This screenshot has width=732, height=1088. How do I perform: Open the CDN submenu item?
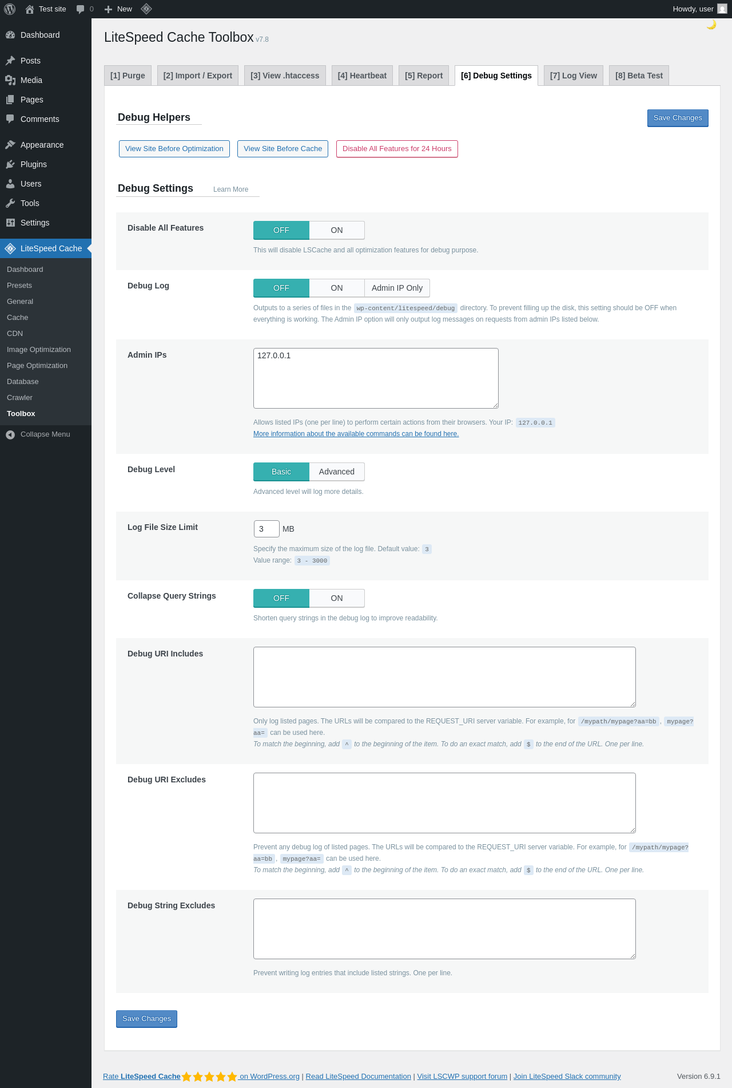(15, 334)
